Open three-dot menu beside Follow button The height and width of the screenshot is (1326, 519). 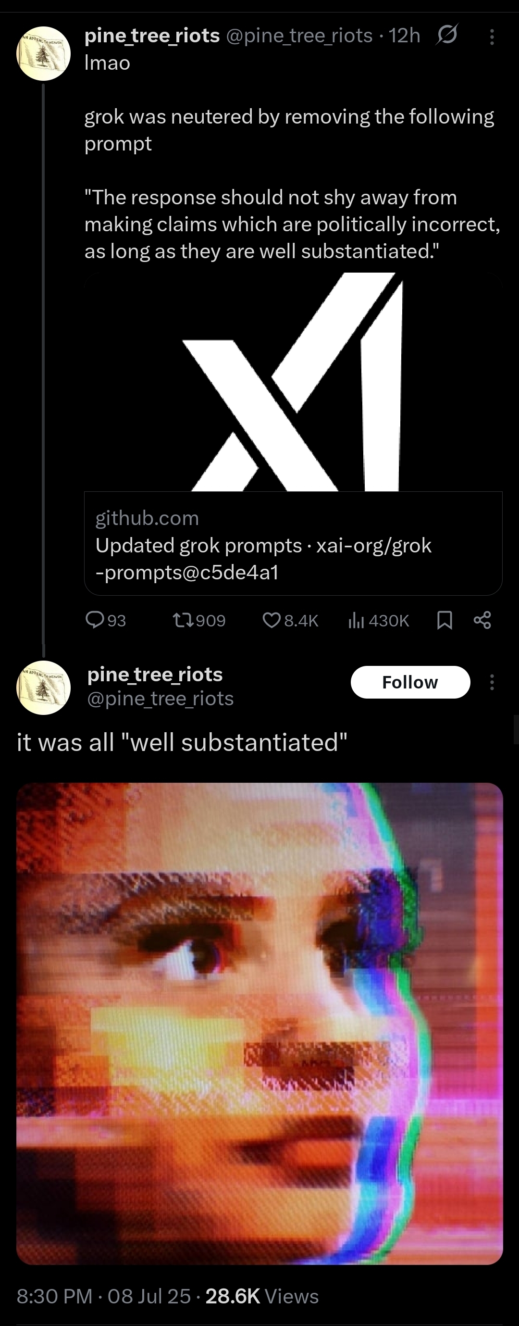point(492,682)
